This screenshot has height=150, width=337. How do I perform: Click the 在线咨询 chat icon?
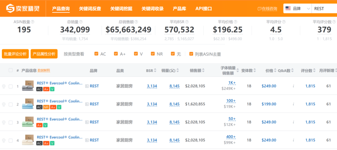point(259,9)
